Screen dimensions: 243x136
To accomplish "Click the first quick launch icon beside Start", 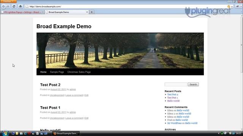I will tap(13, 133).
